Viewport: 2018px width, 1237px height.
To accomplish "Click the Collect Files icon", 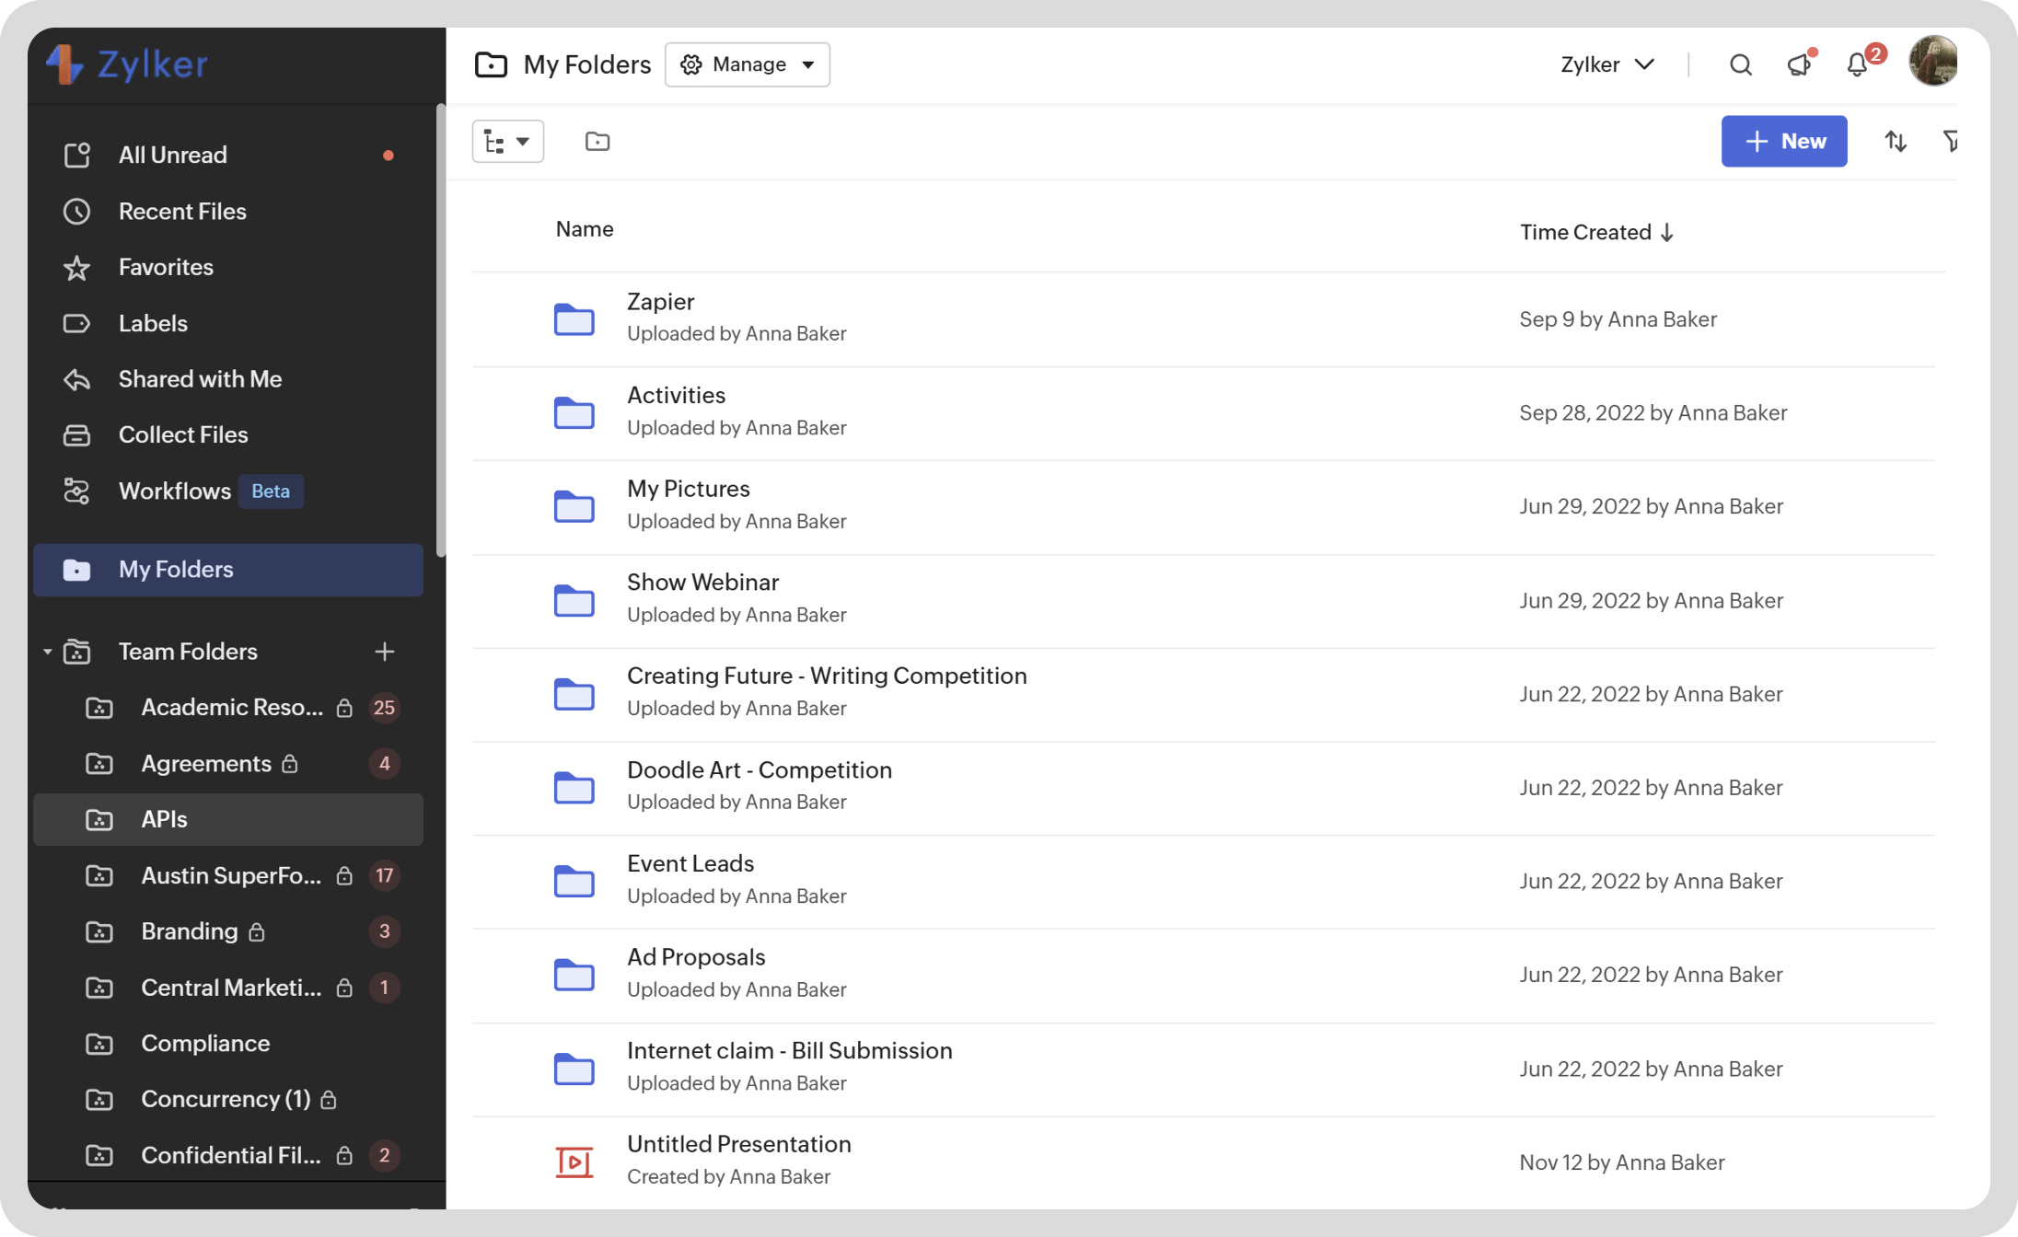I will [79, 434].
